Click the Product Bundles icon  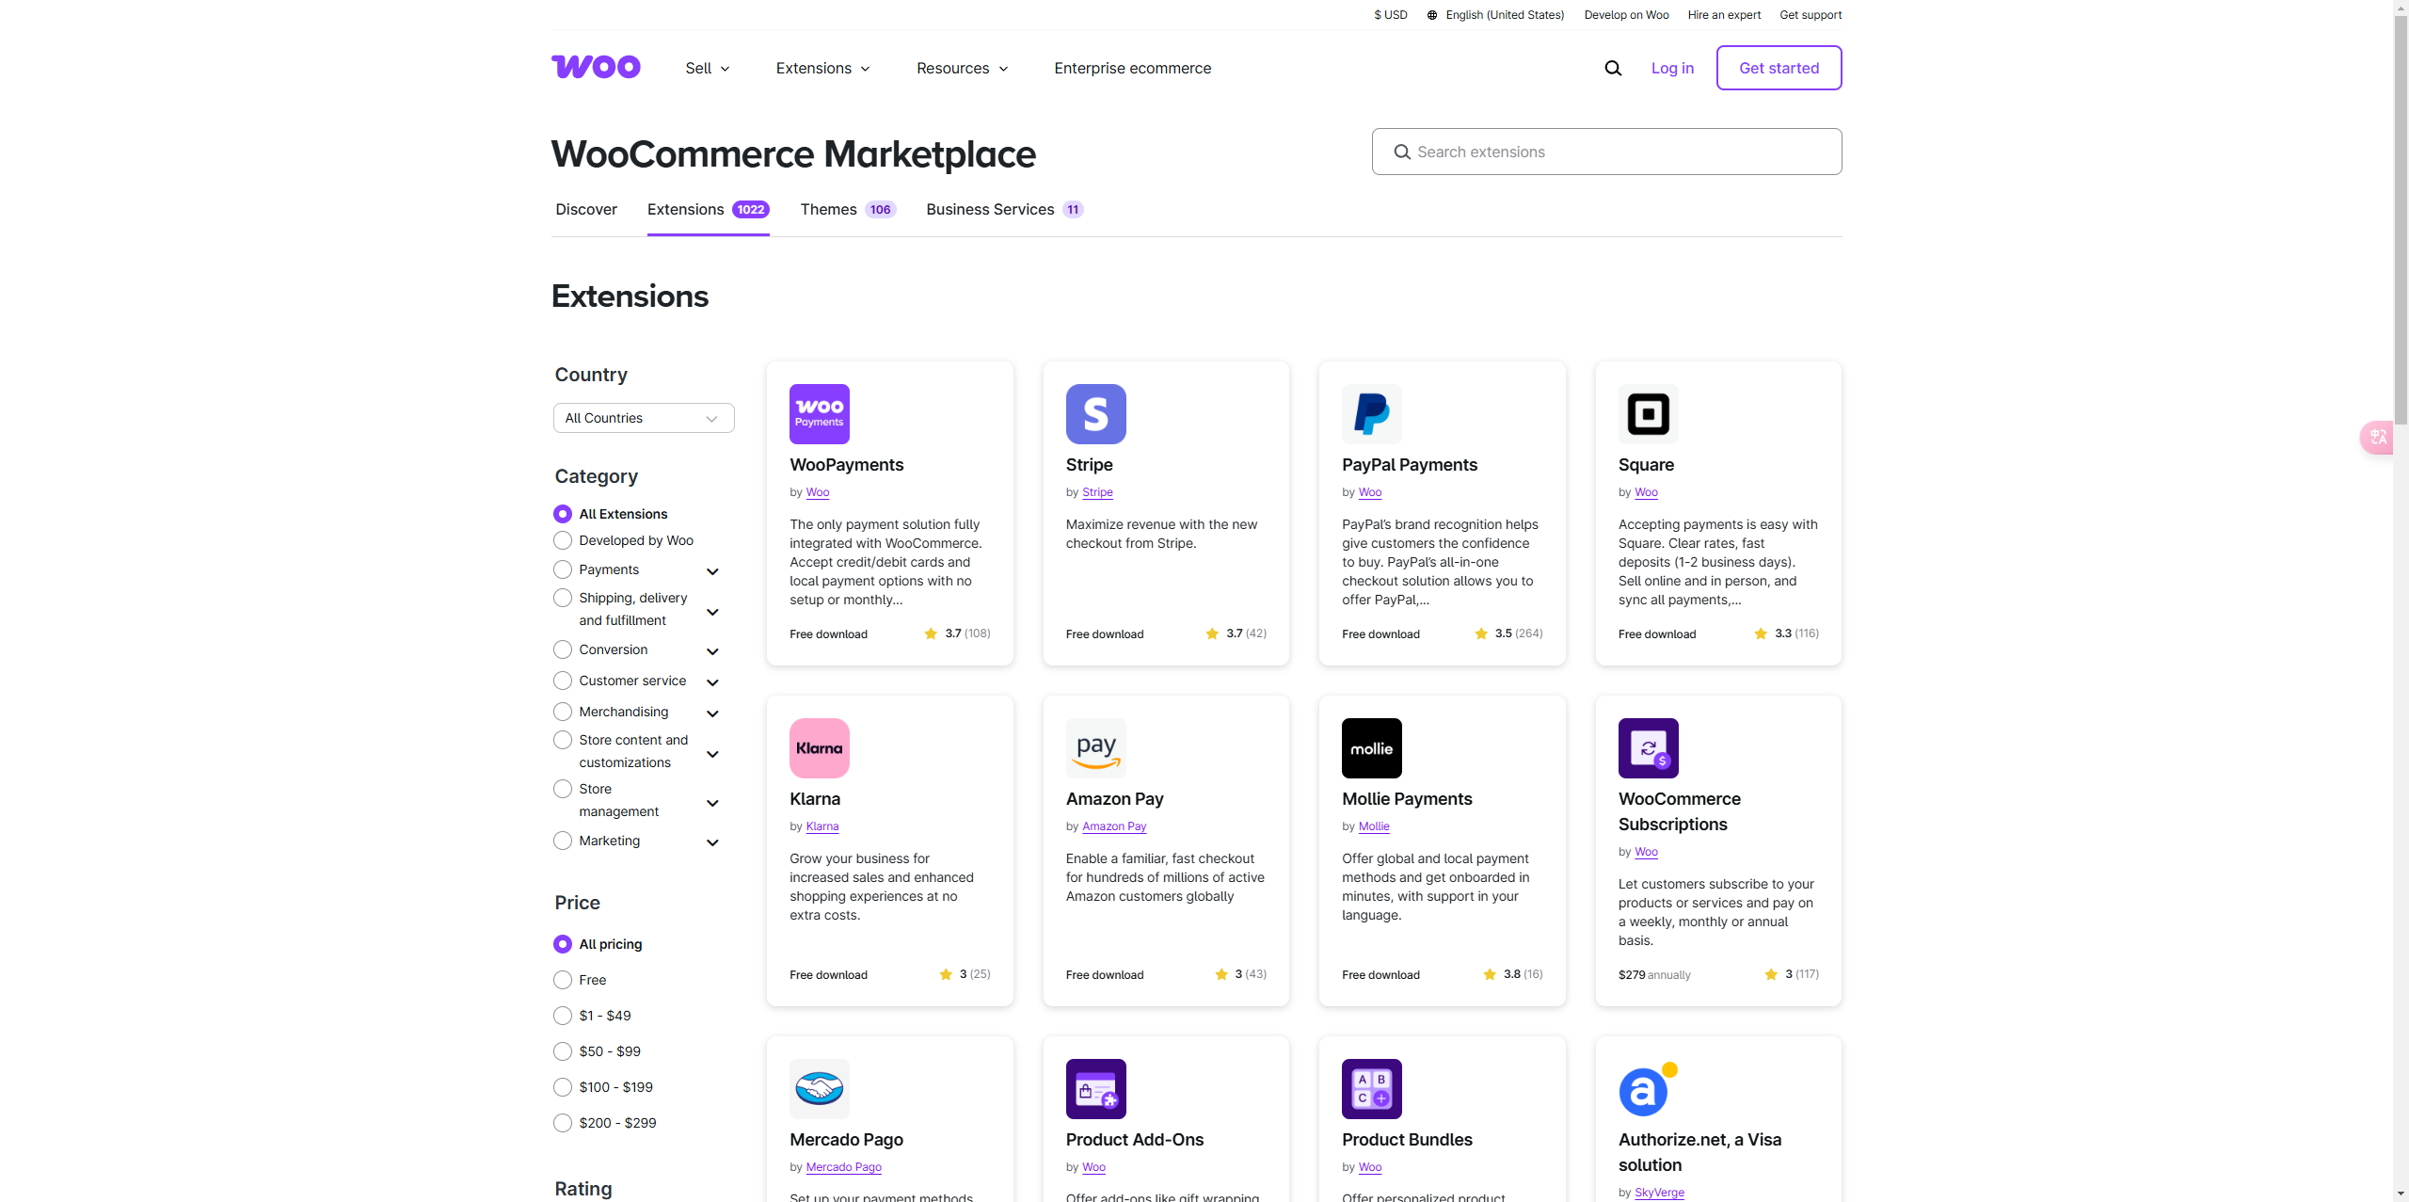1372,1089
